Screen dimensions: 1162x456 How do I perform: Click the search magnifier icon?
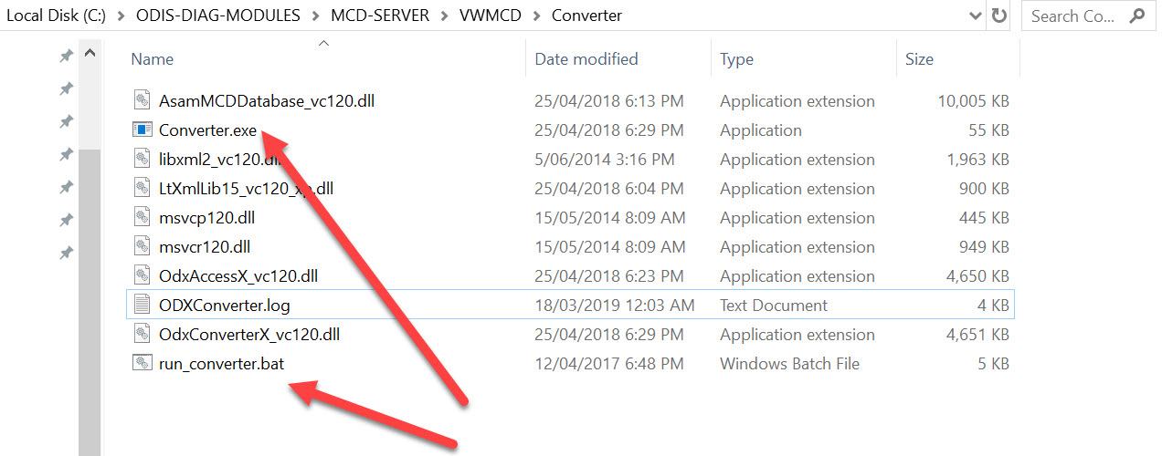[x=1136, y=16]
